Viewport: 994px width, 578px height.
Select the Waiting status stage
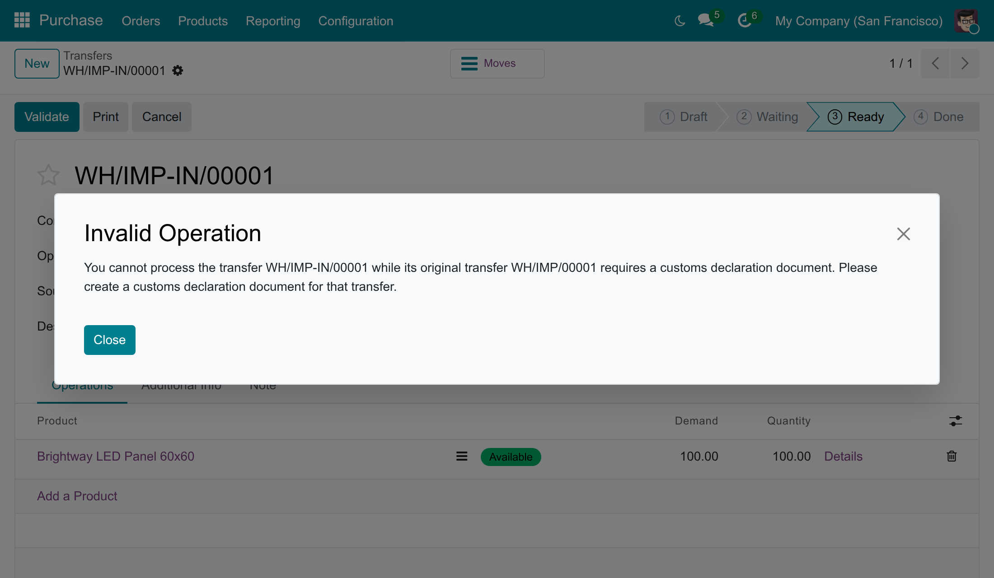pyautogui.click(x=767, y=117)
